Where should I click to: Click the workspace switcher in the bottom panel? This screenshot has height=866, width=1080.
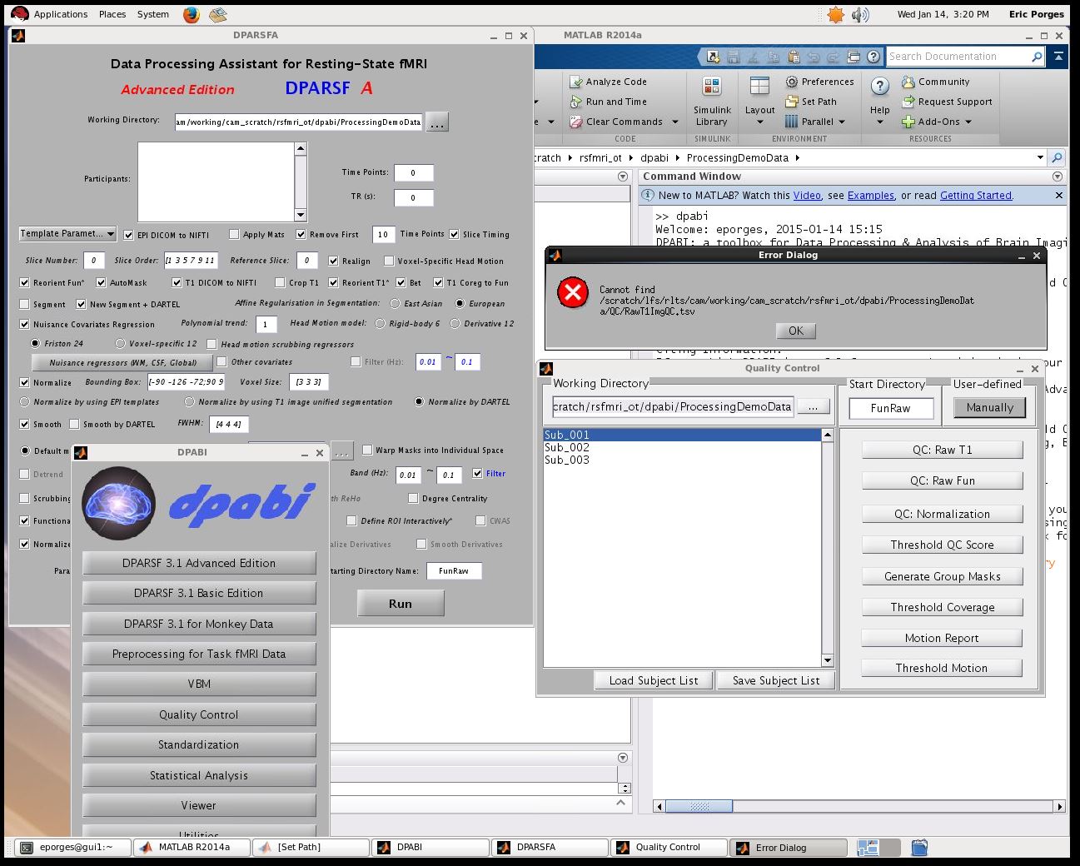878,848
